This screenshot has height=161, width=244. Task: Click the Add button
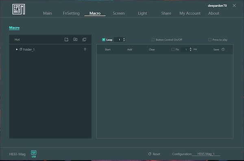pyautogui.click(x=130, y=50)
